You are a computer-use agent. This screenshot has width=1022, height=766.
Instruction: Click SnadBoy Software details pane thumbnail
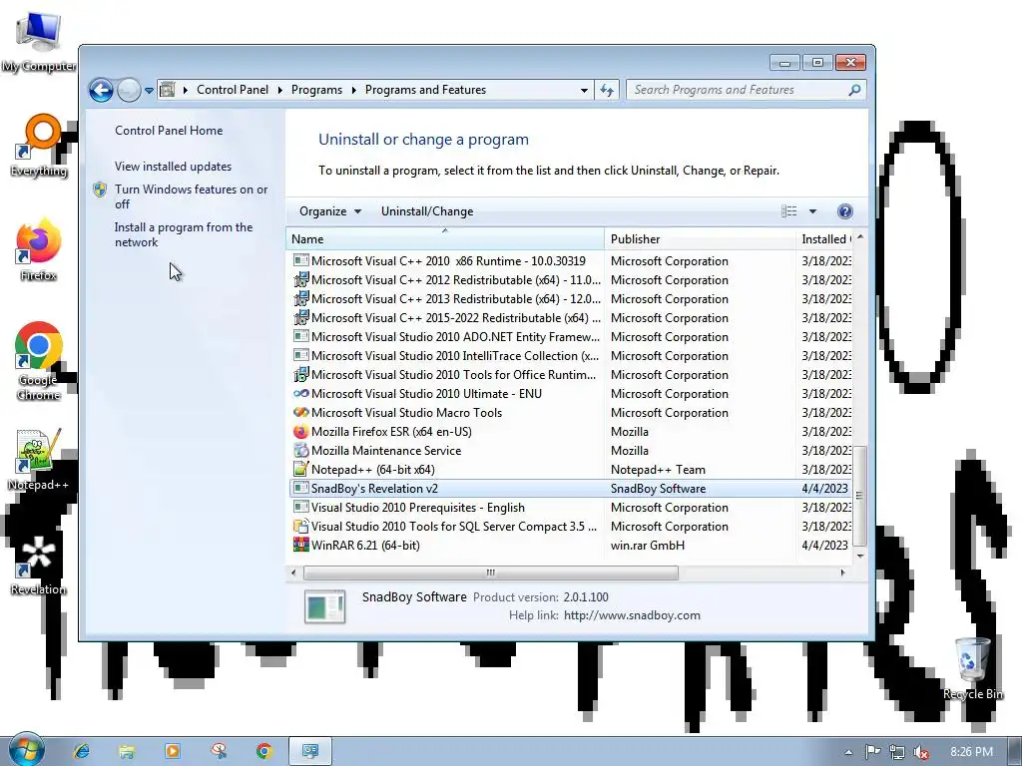pos(324,606)
